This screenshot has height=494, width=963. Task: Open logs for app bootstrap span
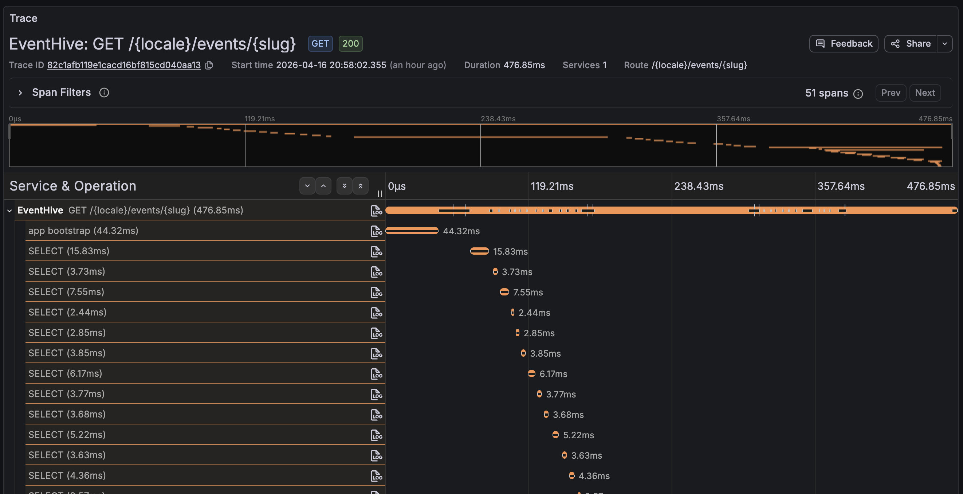376,231
